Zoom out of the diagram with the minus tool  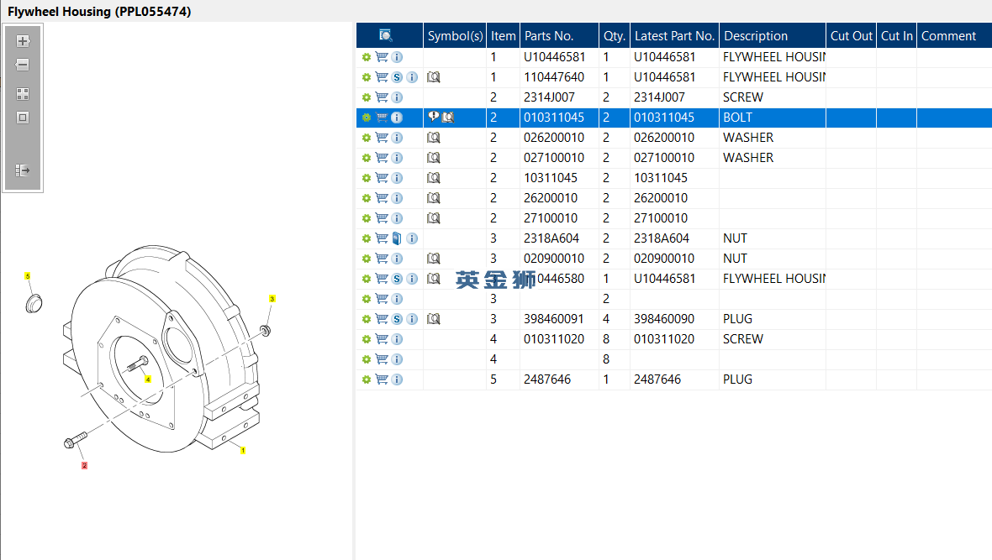coord(23,65)
